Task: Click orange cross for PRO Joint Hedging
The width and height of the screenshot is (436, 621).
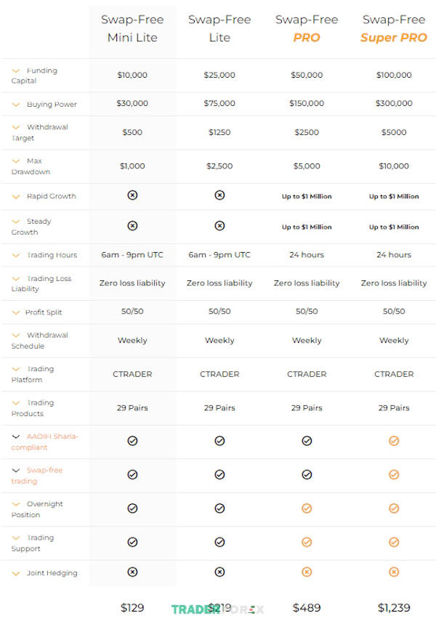Action: [307, 572]
